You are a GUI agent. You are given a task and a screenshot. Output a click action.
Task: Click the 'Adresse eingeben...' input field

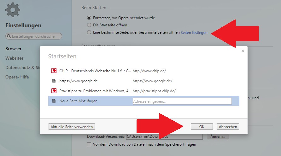[182, 101]
